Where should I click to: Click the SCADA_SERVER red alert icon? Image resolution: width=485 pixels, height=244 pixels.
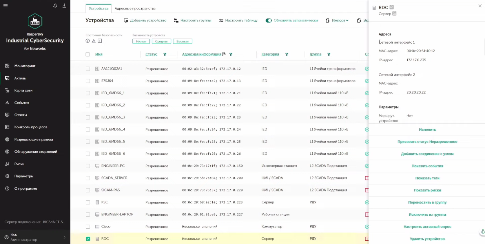click(x=367, y=178)
